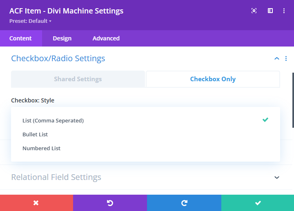Click the settings panel scrollbar
The width and height of the screenshot is (294, 211).
pos(293,100)
